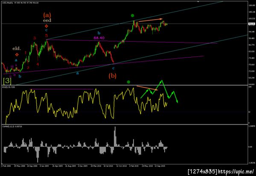The height and width of the screenshot is (176, 256).
Task: Click the OsMA(5,12,3) indicator label
Action: click(12, 127)
